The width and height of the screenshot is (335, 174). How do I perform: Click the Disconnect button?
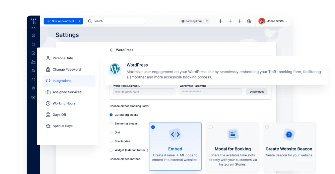click(257, 92)
